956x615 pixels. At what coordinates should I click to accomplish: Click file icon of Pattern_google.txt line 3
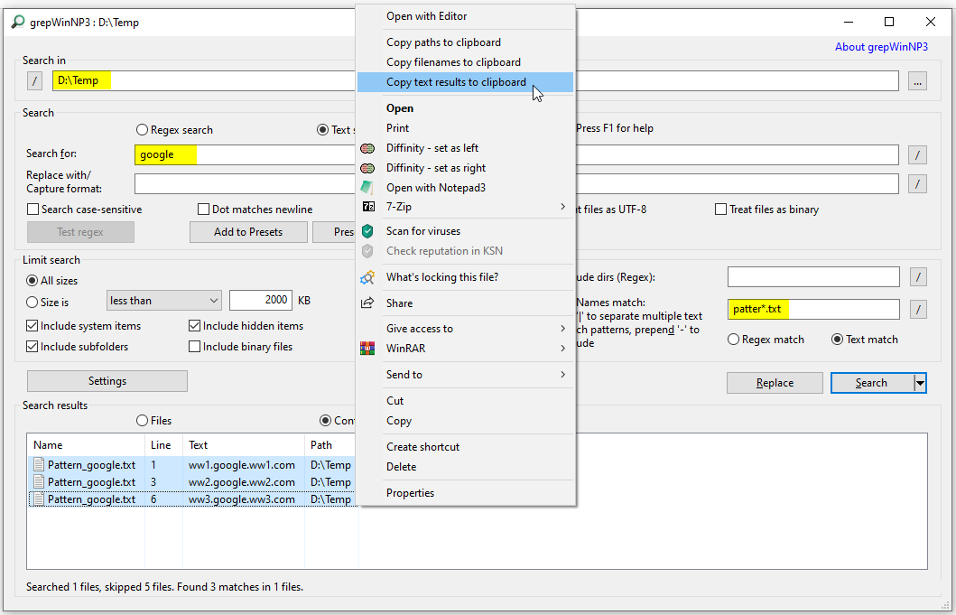(x=39, y=482)
